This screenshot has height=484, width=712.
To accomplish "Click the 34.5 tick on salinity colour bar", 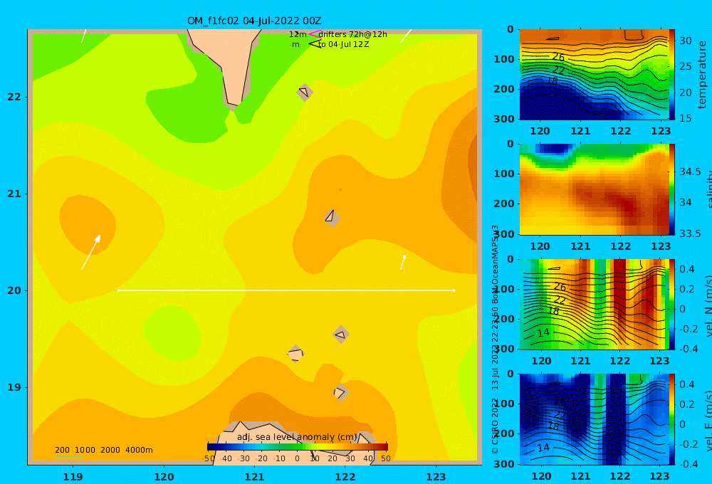I will click(690, 172).
